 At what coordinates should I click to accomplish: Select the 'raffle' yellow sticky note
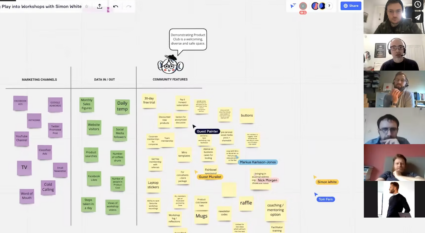pos(246,203)
